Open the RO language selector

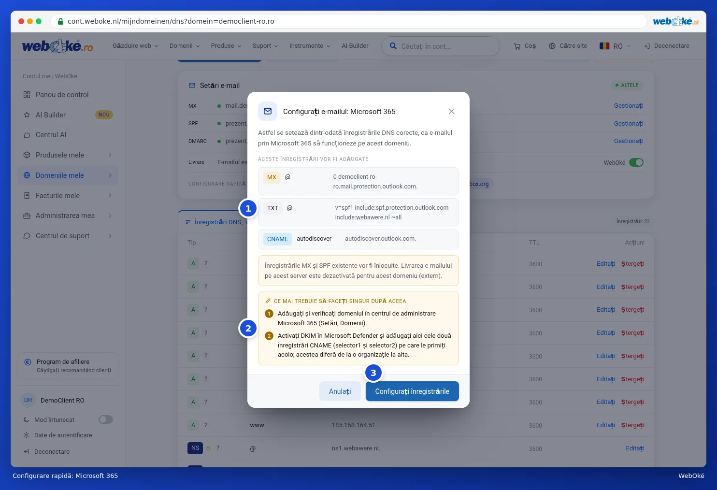[615, 46]
